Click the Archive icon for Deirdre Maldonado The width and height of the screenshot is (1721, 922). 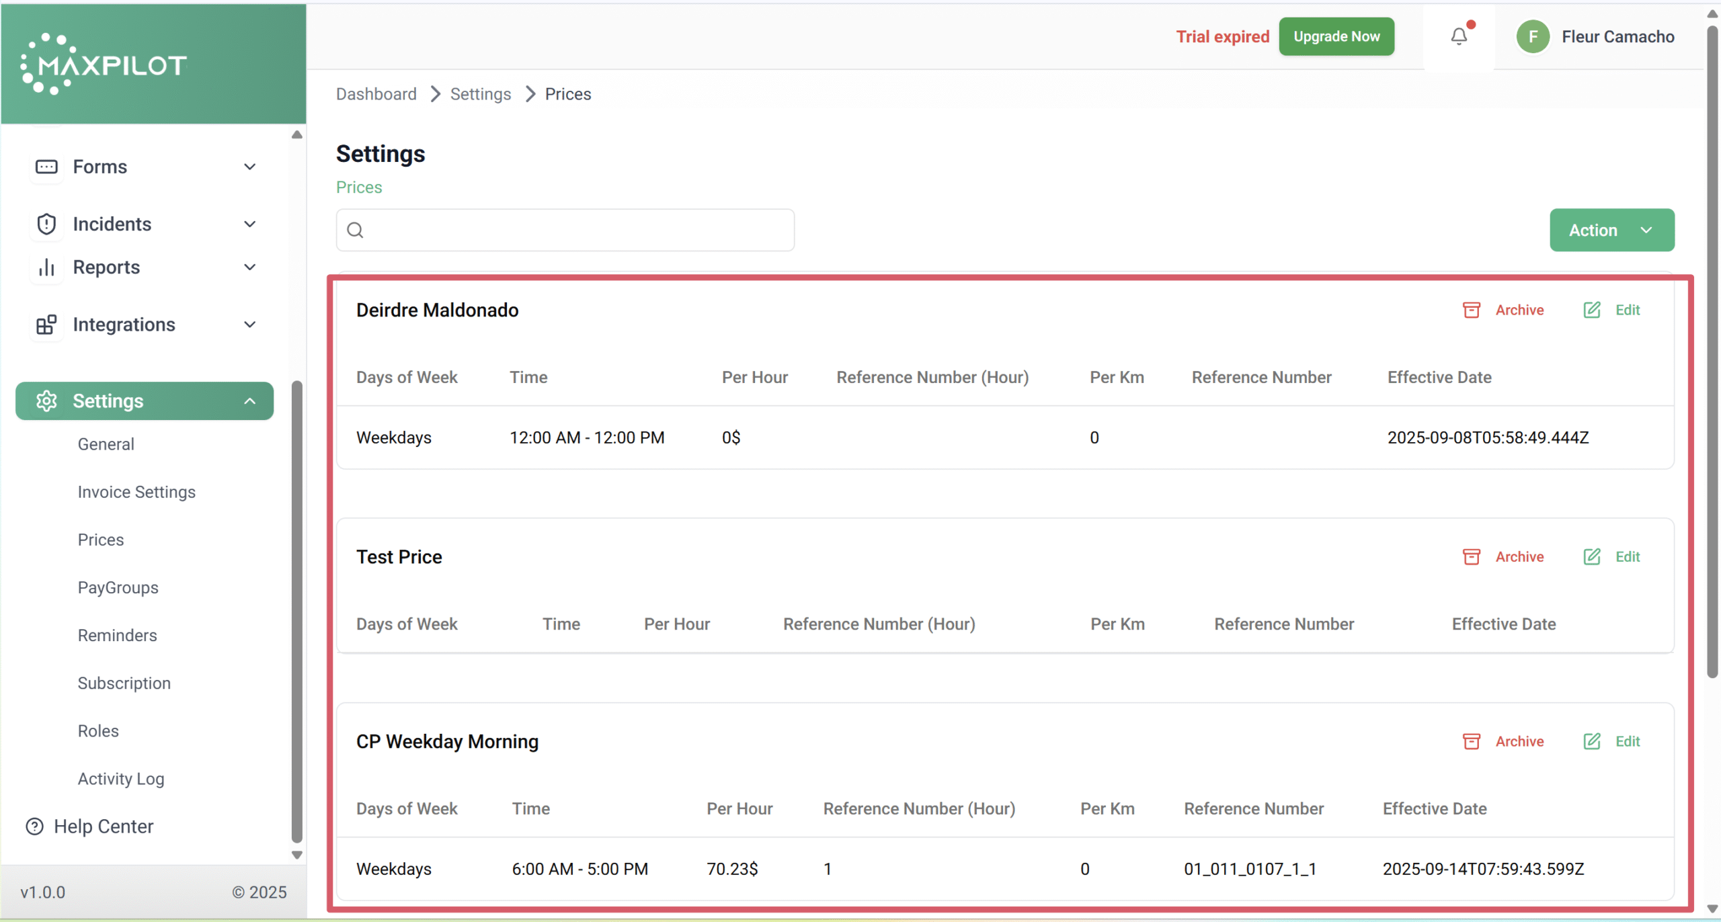pos(1471,310)
